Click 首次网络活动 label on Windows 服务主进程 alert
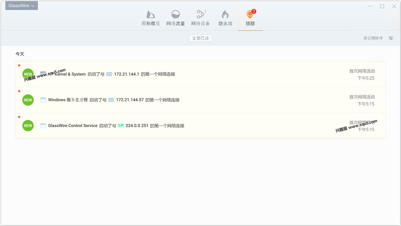This screenshot has height=226, width=401. [x=362, y=97]
